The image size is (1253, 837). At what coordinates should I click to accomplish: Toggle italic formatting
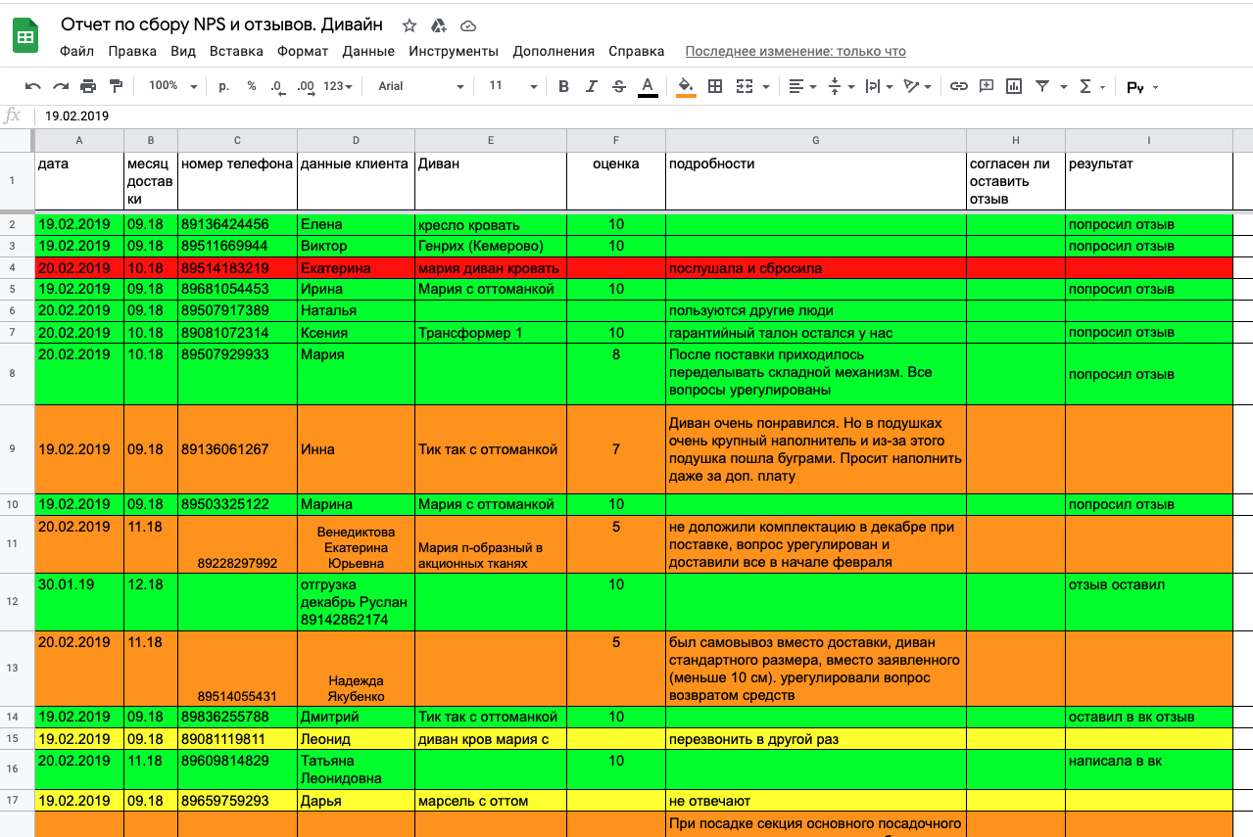pos(591,86)
